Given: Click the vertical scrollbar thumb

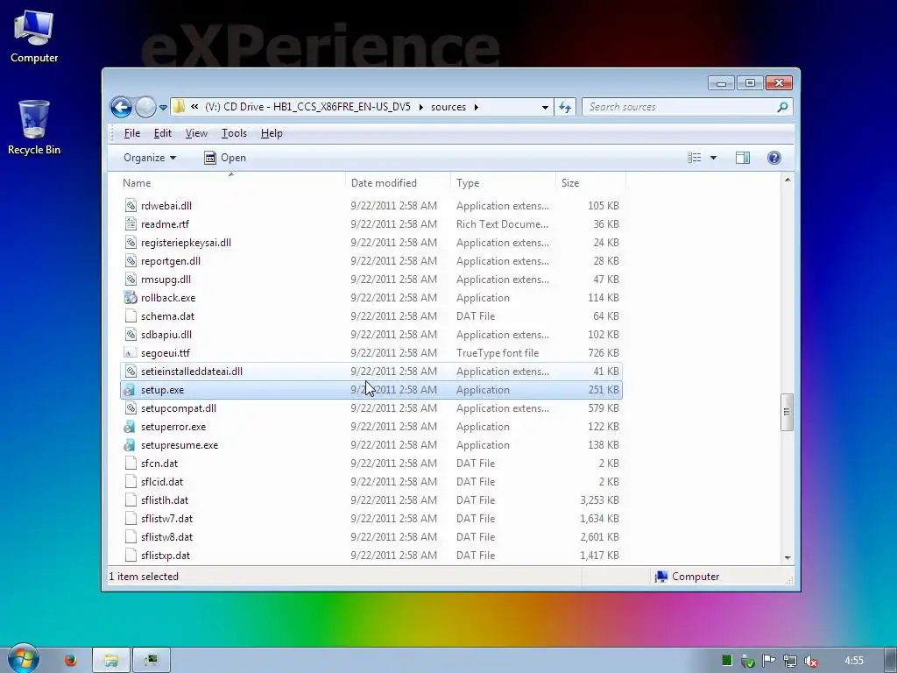Looking at the screenshot, I should [x=788, y=412].
